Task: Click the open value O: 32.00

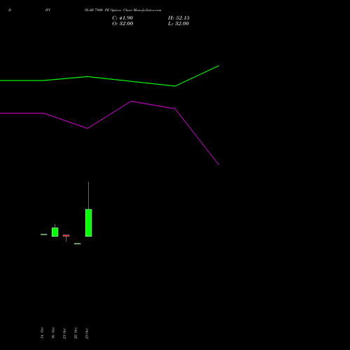Action: point(122,24)
